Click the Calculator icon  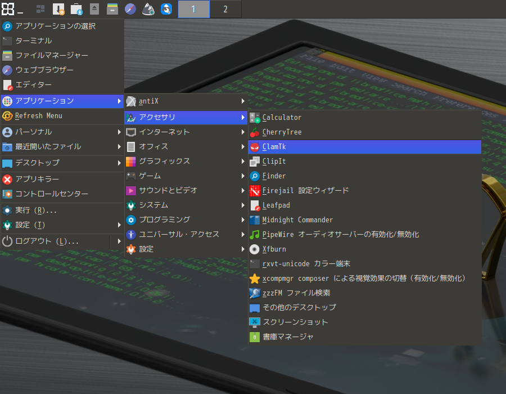(255, 118)
